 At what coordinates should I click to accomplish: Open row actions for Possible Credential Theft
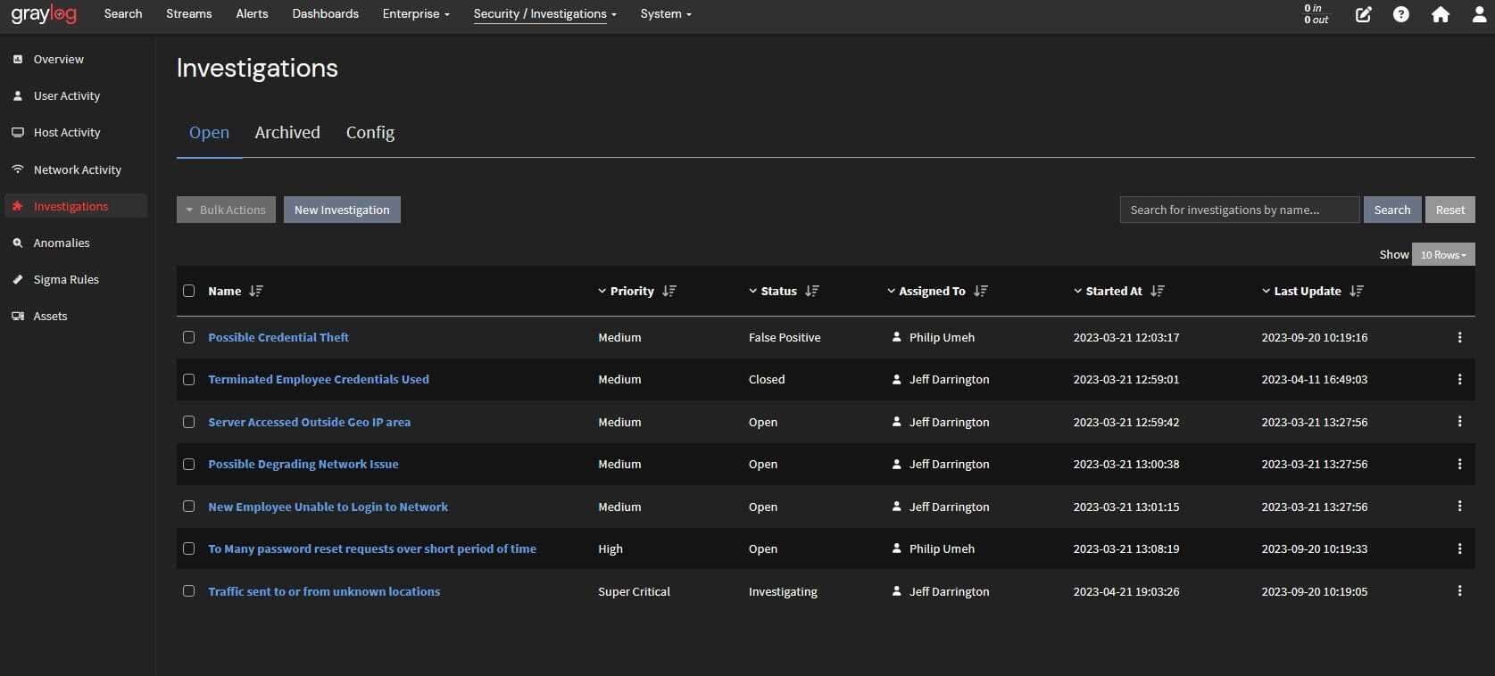click(x=1459, y=337)
